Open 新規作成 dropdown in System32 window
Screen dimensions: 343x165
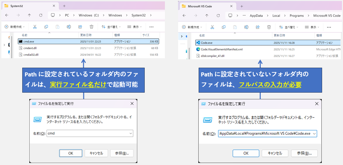point(15,27)
